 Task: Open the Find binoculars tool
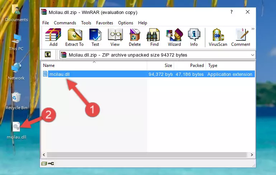[154, 37]
